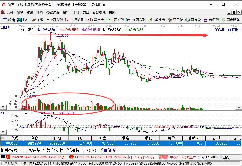242x166 pixels.
Task: Click the chart's right scrollbar arrow
Action: [x=238, y=107]
